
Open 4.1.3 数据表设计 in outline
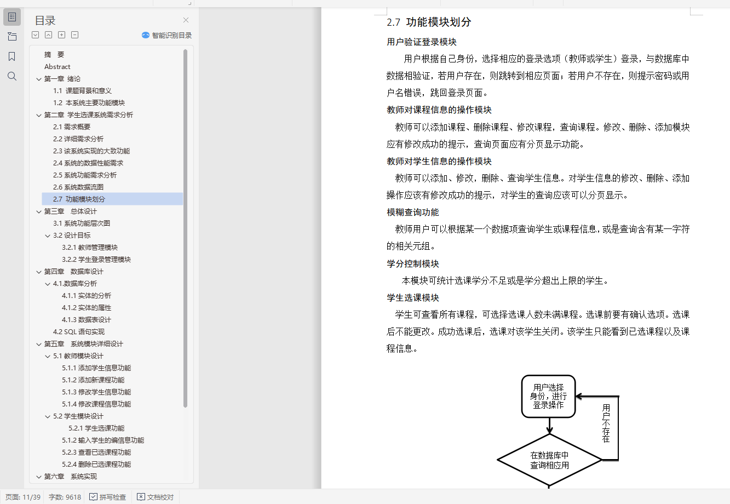(87, 320)
